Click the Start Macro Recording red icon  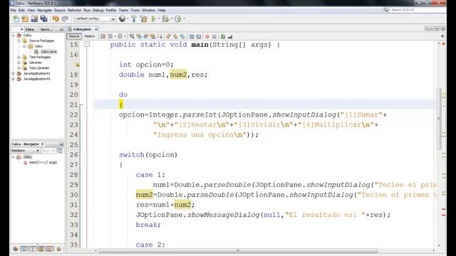pyautogui.click(x=207, y=36)
